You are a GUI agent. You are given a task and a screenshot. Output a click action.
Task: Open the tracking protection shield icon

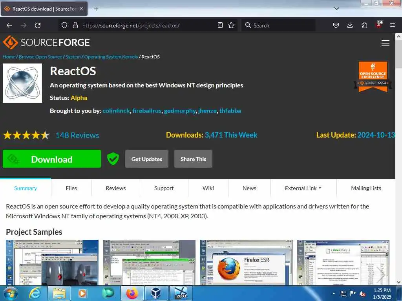click(64, 25)
